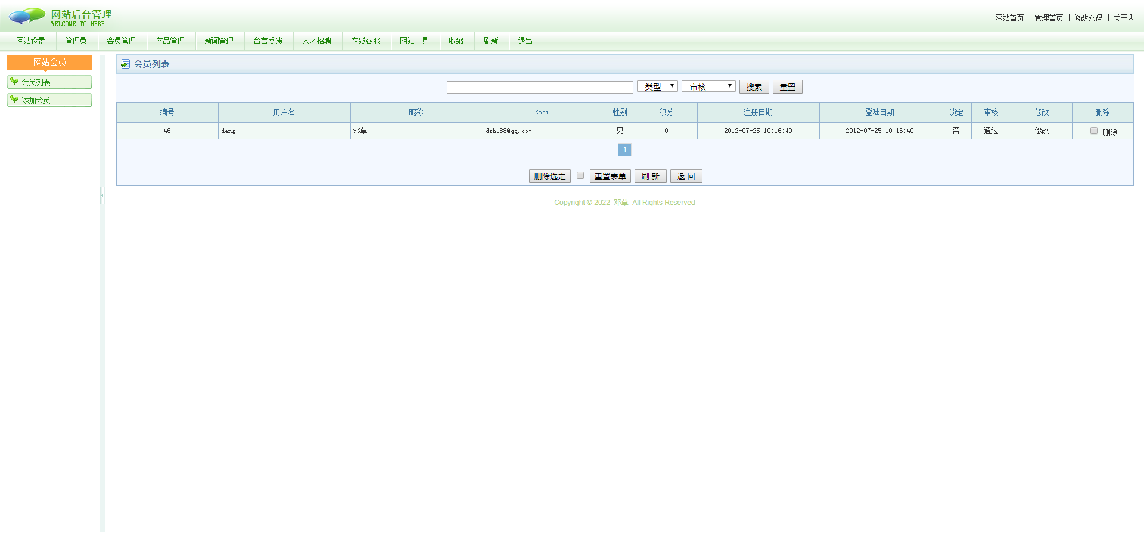Open the 新闻管理 menu

point(219,41)
